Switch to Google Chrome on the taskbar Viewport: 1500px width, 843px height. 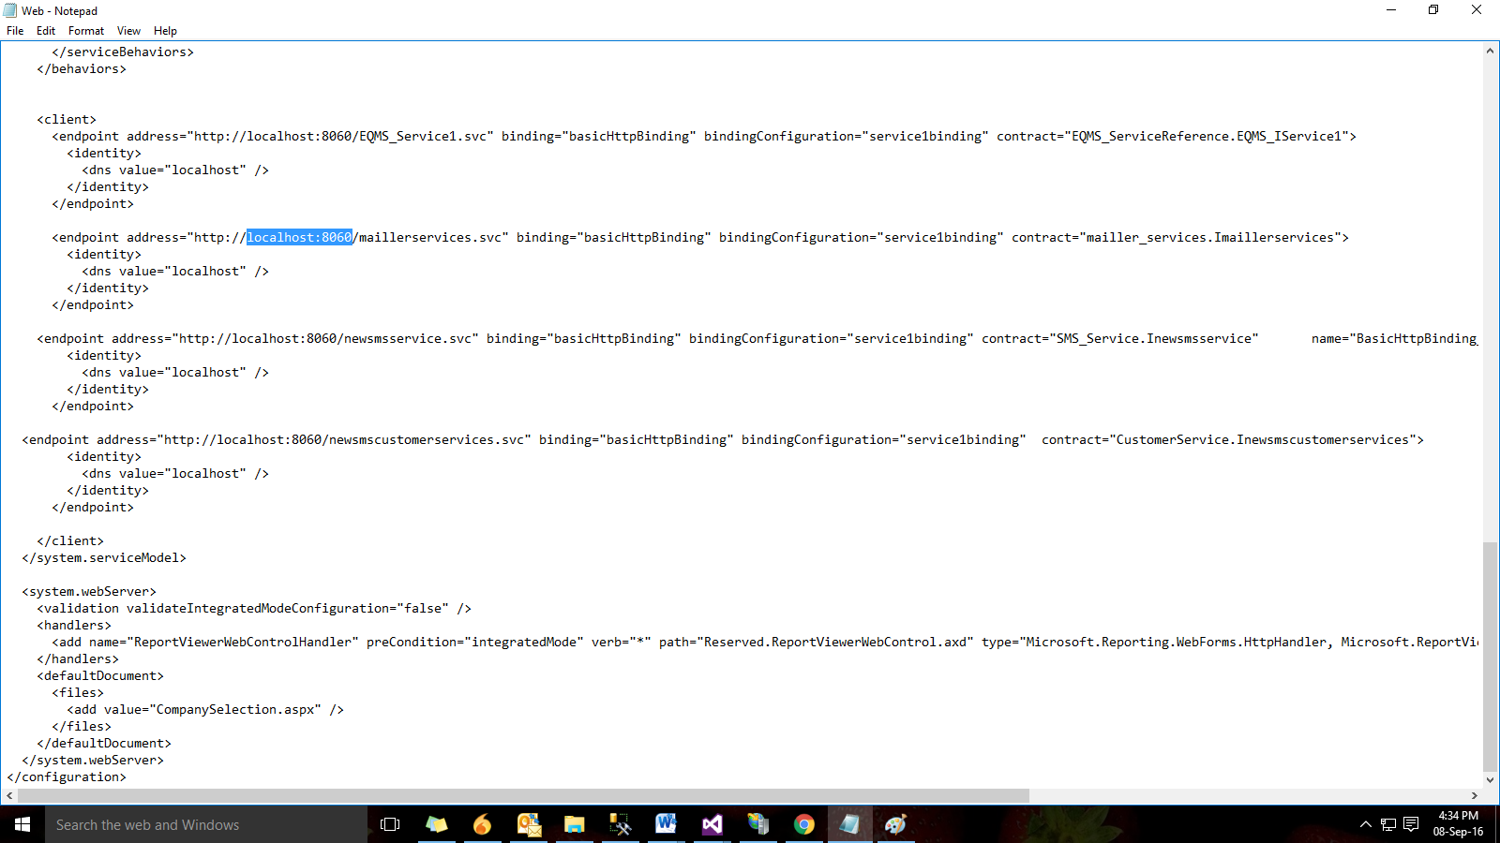(804, 824)
